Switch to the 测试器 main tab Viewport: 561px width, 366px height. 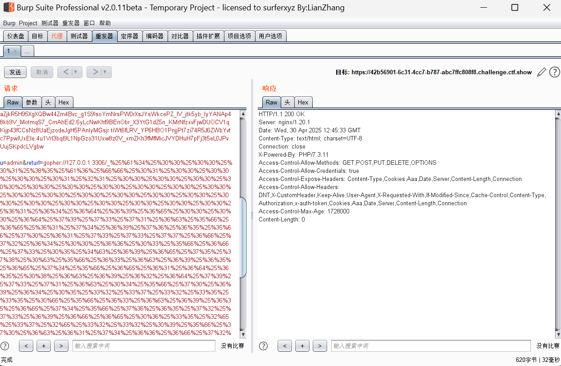[x=79, y=36]
